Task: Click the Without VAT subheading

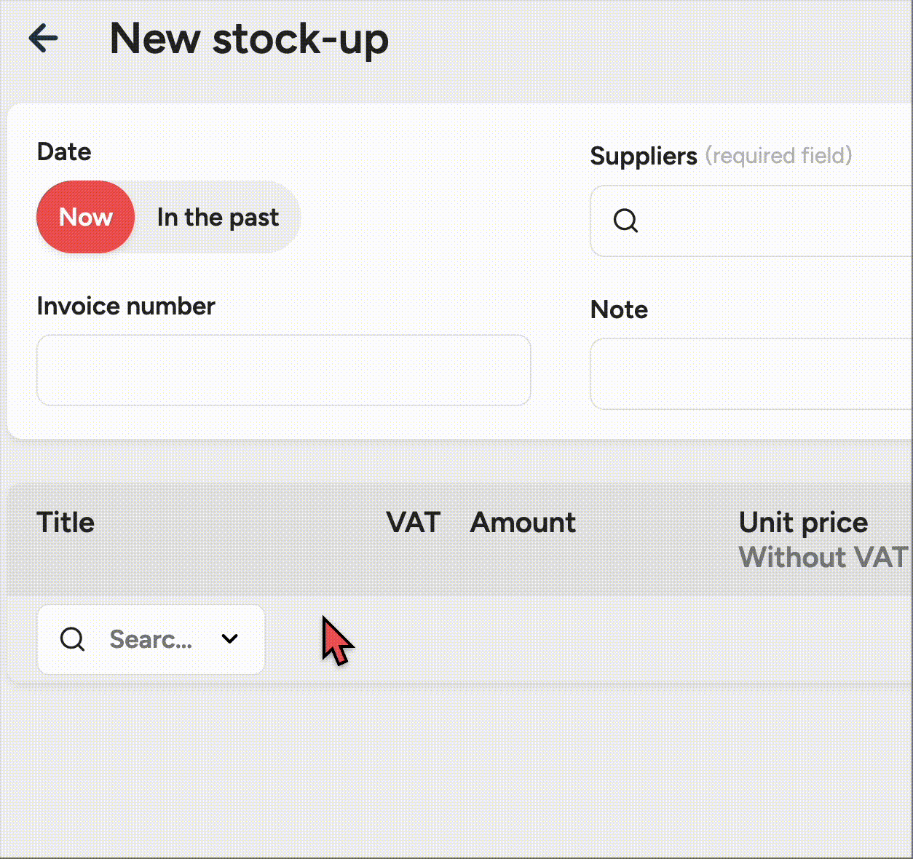Action: 823,558
